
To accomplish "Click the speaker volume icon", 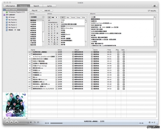I will (31, 122).
